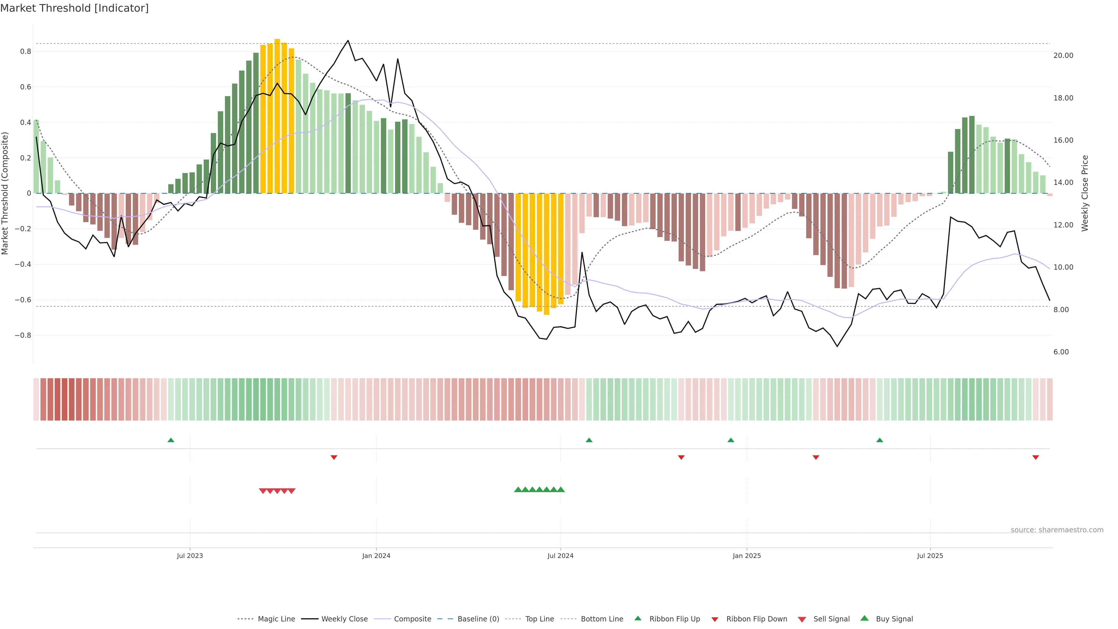
Task: Toggle the Composite legend entry
Action: (412, 619)
